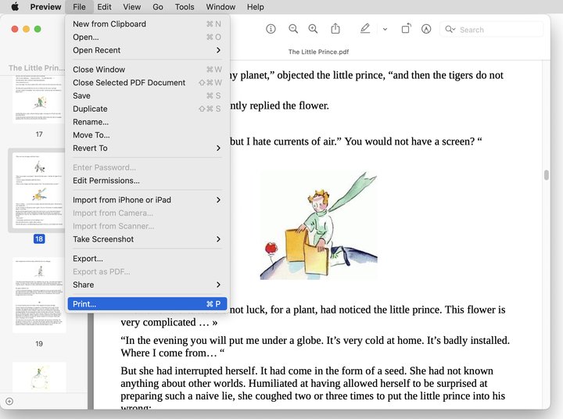Open the Share toolbar icon

pos(335,28)
